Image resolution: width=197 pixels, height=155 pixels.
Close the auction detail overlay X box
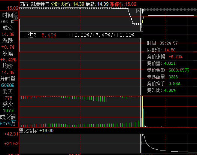click(x=138, y=11)
